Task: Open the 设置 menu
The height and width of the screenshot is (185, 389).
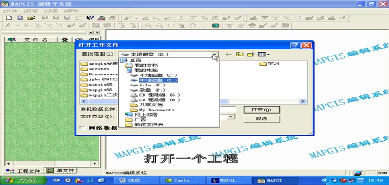Action: [x=50, y=11]
